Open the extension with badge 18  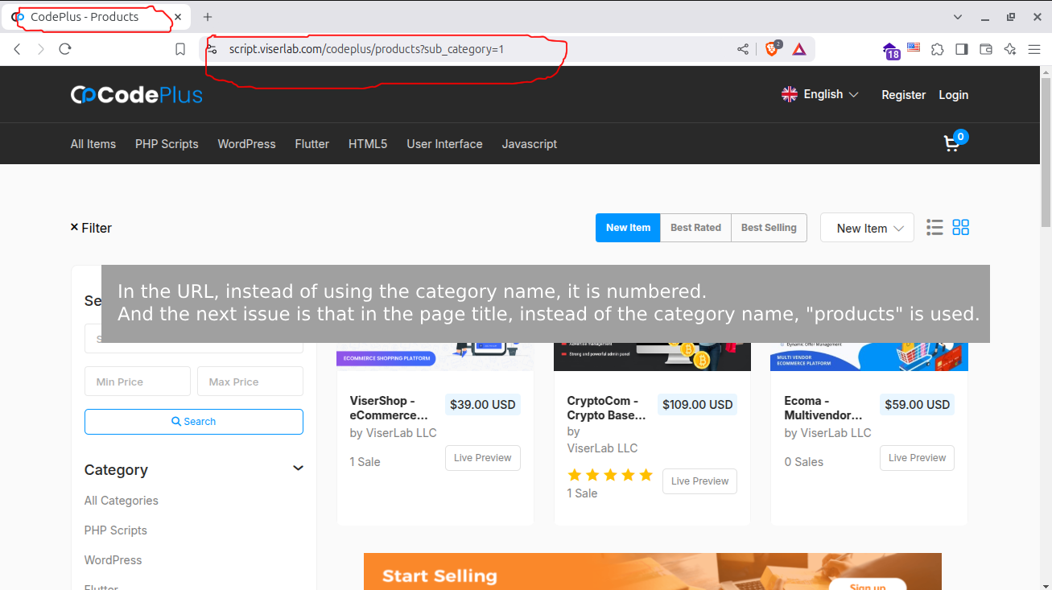point(890,51)
